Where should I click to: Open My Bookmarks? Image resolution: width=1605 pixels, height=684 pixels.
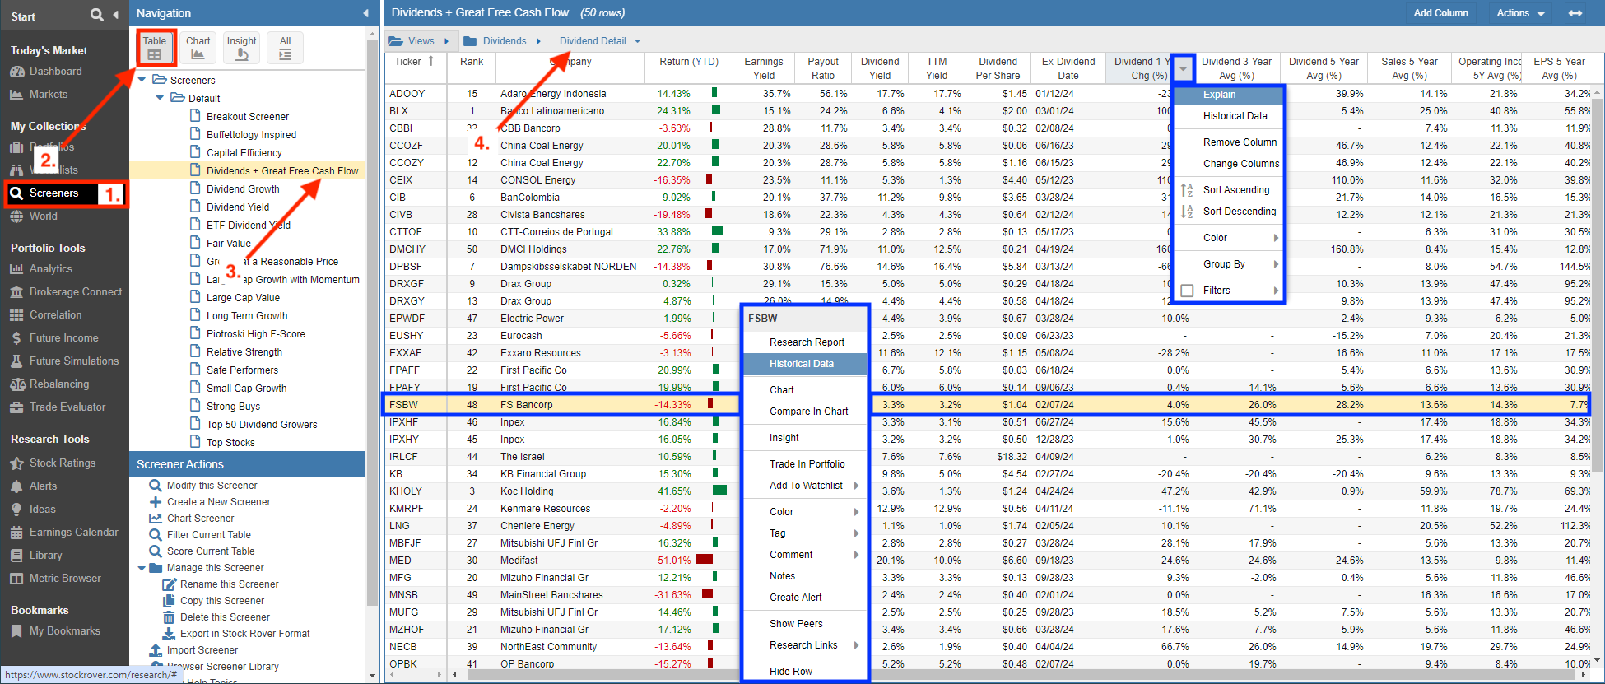pos(65,630)
